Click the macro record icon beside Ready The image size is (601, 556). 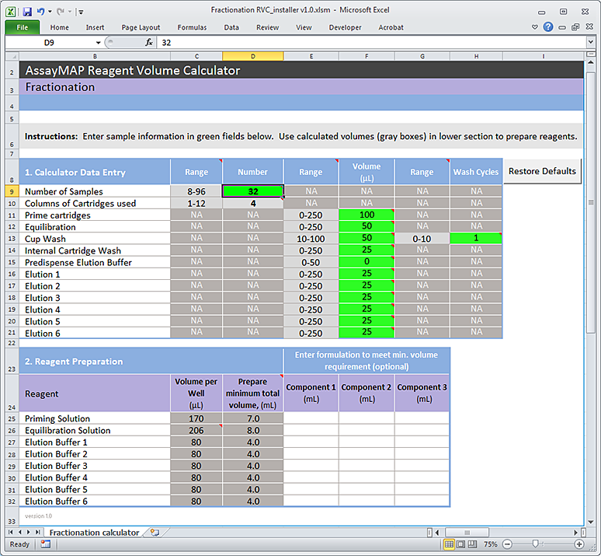(x=46, y=544)
